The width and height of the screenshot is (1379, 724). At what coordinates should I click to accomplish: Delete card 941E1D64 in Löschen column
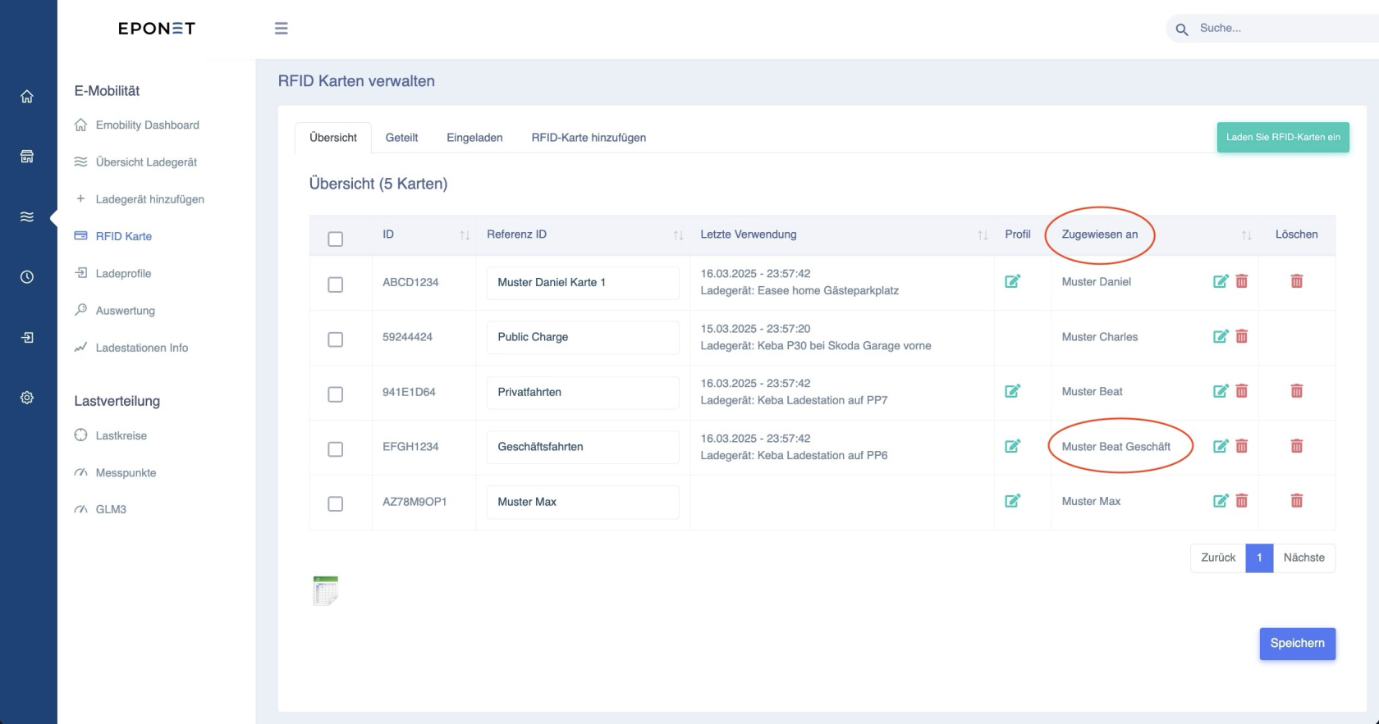(x=1297, y=391)
